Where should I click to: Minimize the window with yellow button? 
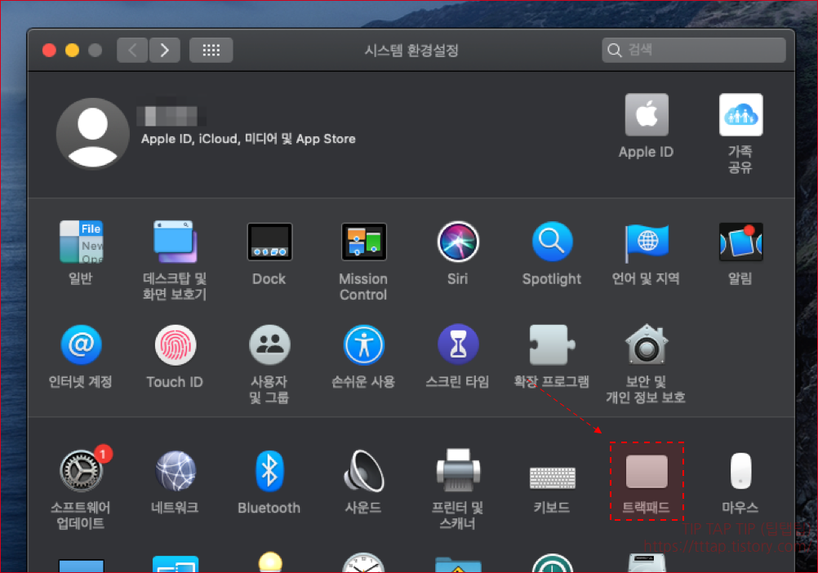(72, 50)
